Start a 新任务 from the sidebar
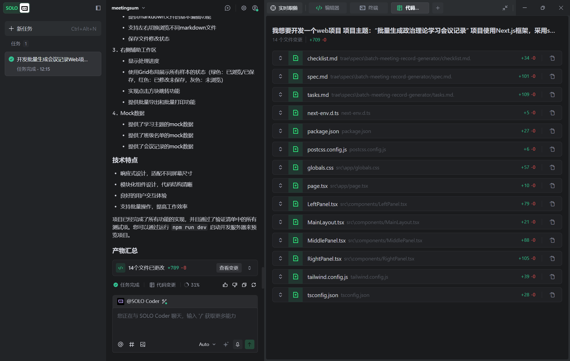570x361 pixels. pos(25,28)
